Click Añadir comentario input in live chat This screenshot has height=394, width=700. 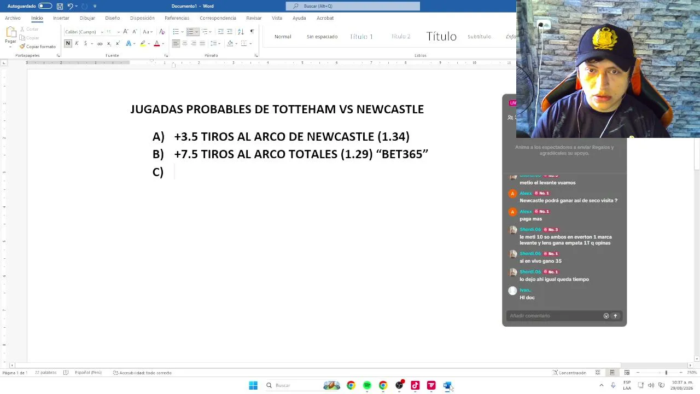553,316
